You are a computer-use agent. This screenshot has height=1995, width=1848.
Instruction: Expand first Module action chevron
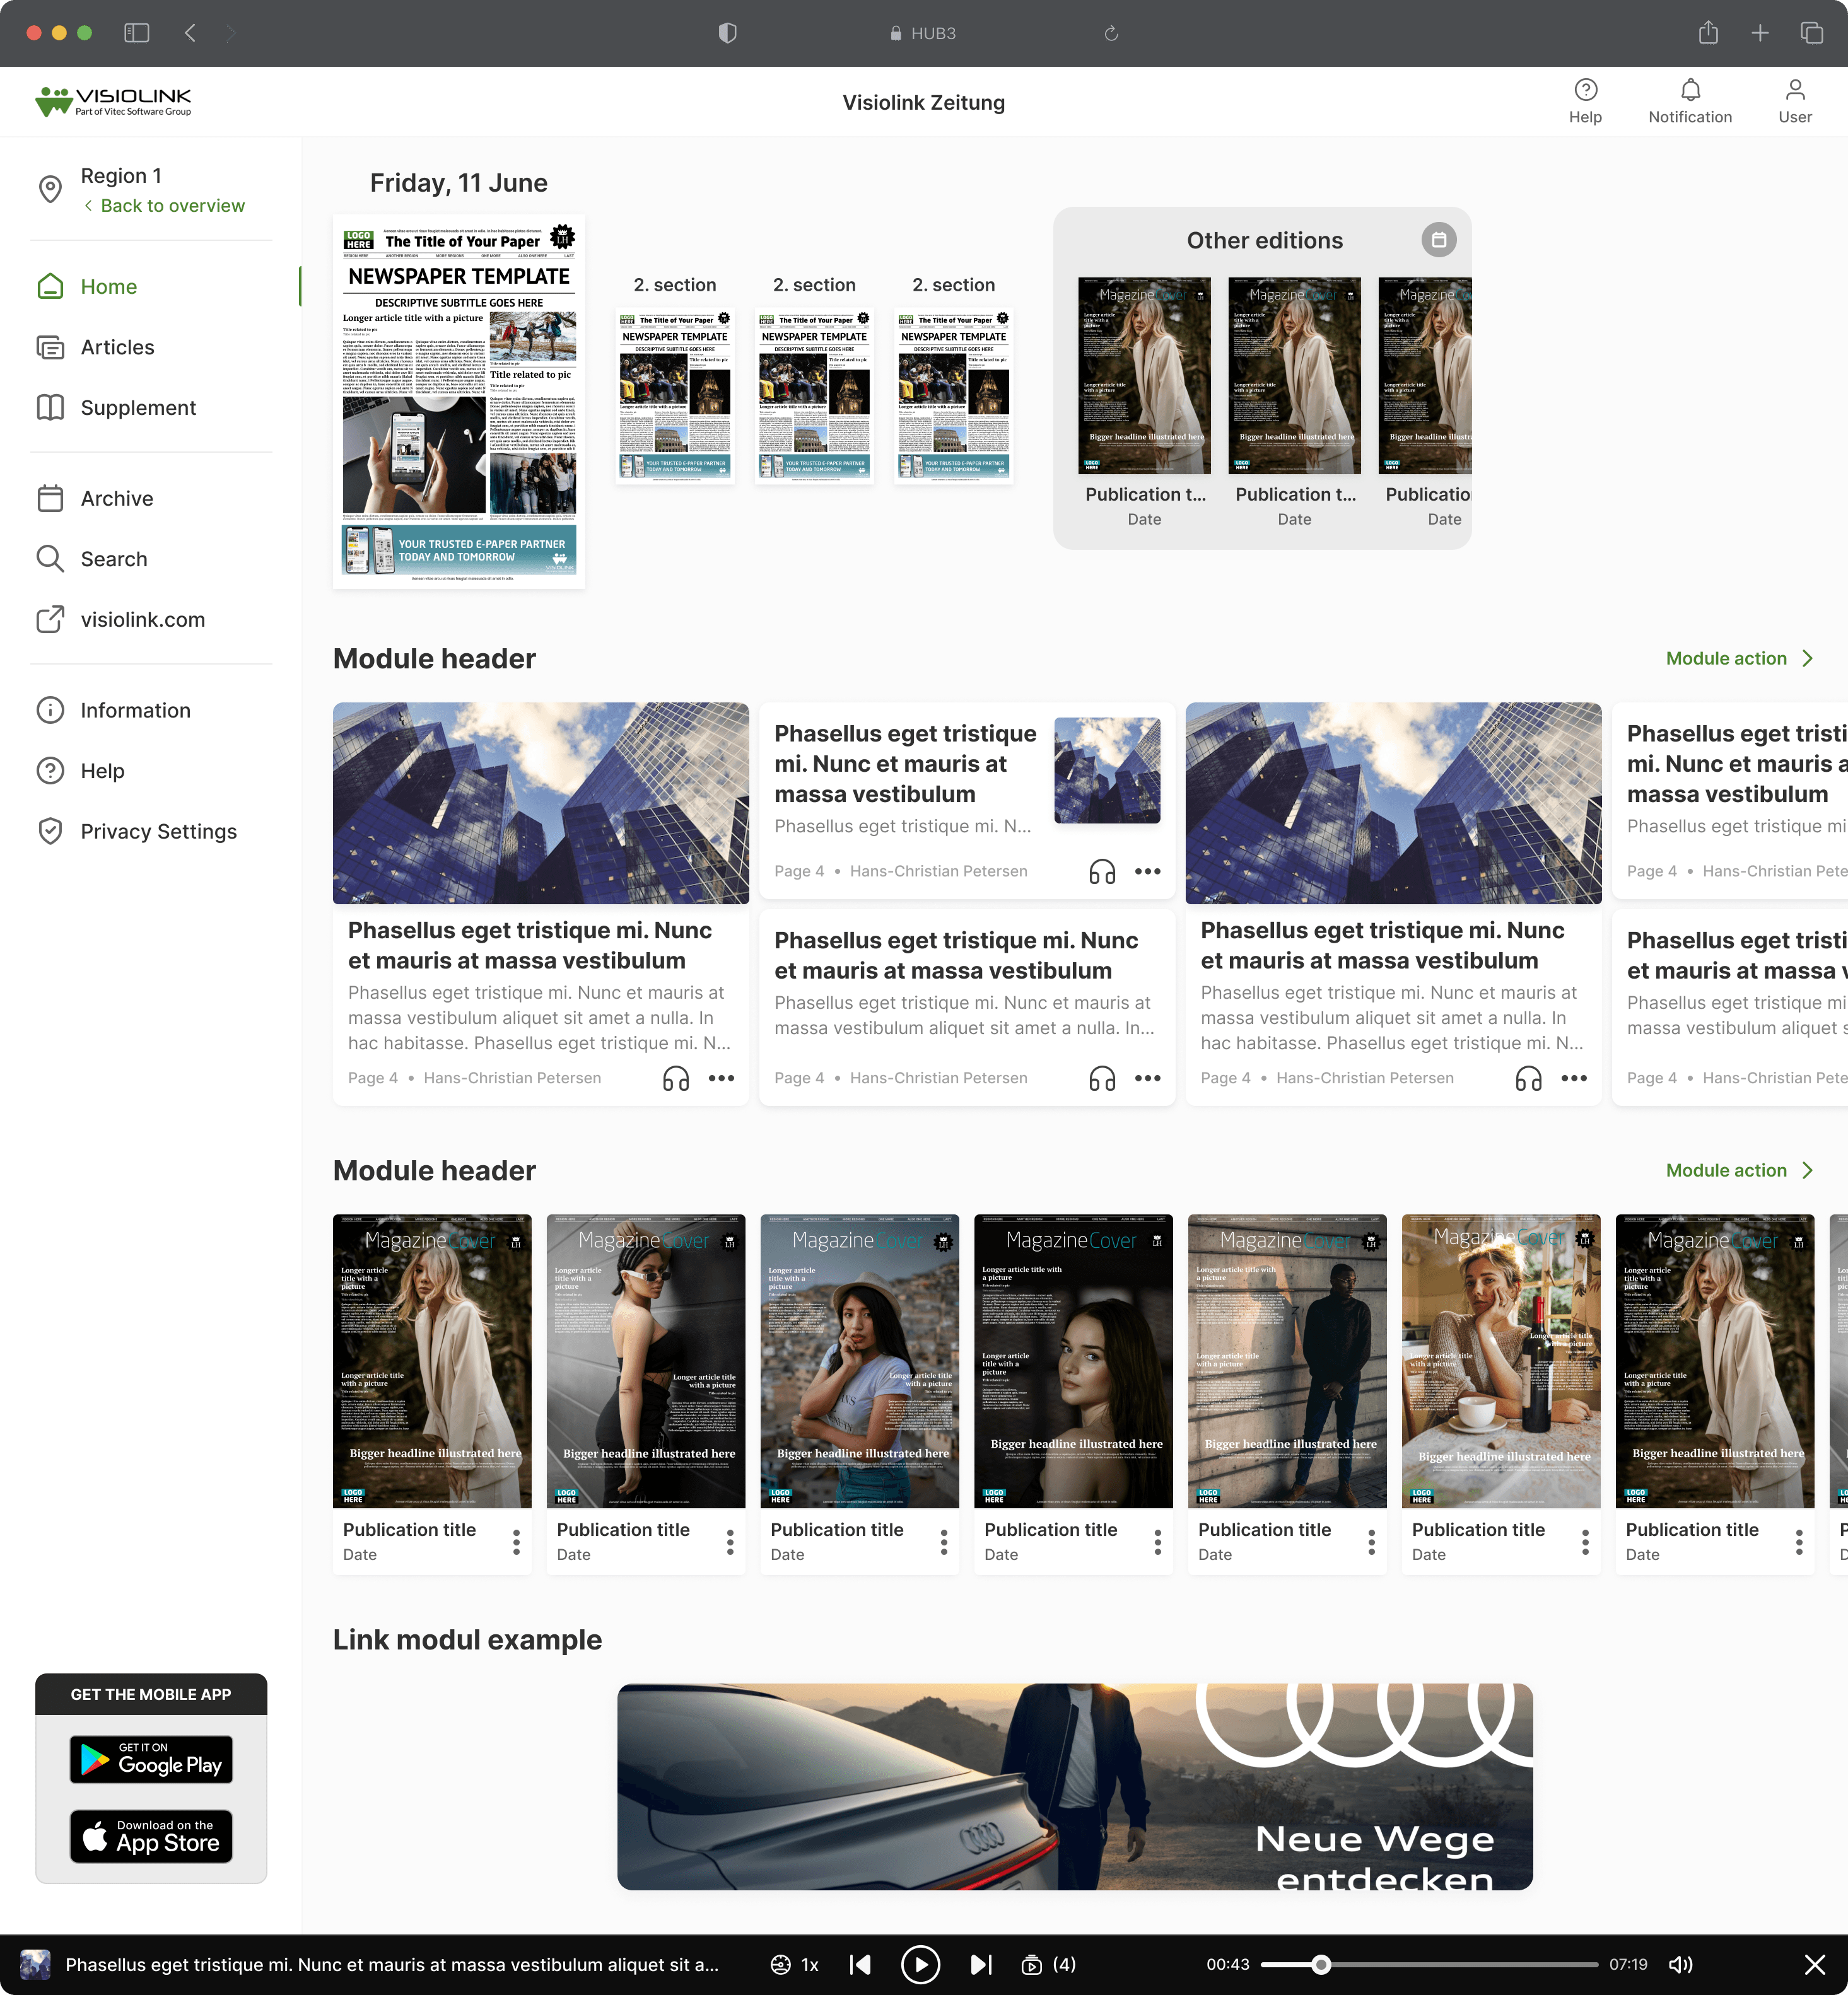click(1808, 659)
